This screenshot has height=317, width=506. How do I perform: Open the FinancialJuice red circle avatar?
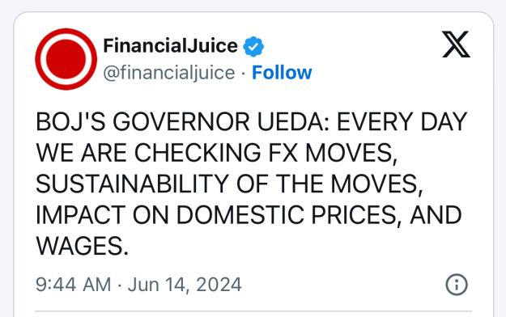pos(66,59)
